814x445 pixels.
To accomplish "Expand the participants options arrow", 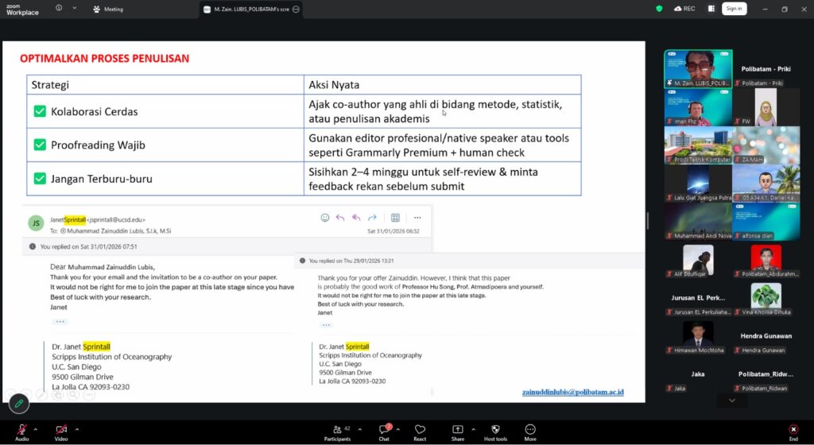I will (x=359, y=428).
